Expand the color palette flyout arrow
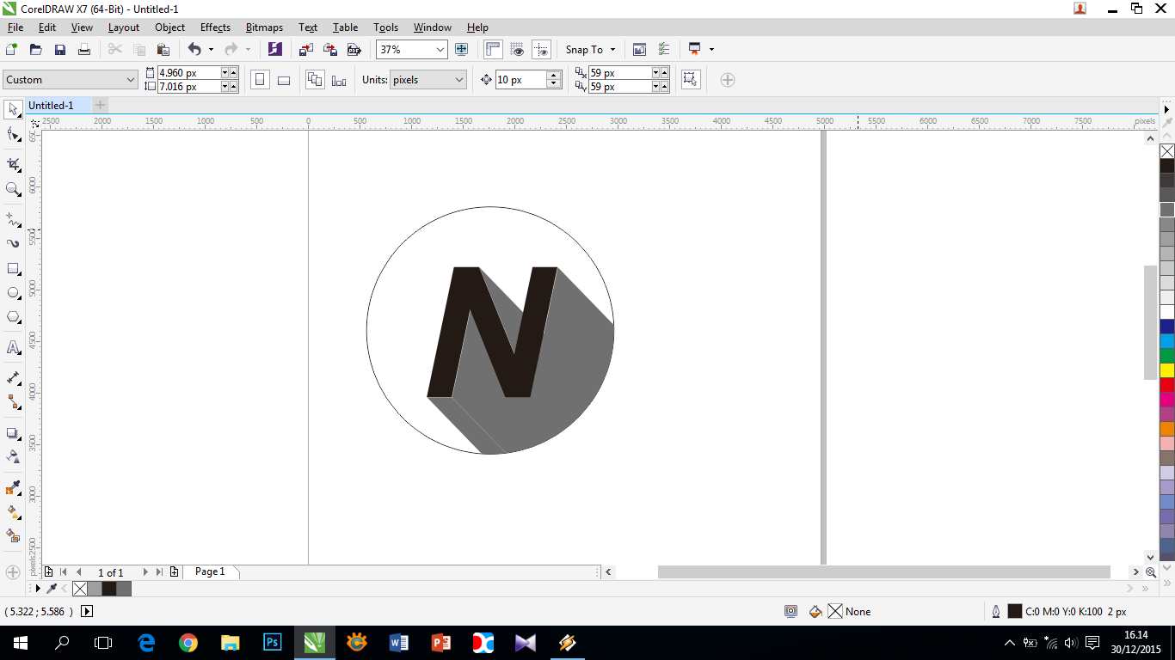 tap(1167, 109)
